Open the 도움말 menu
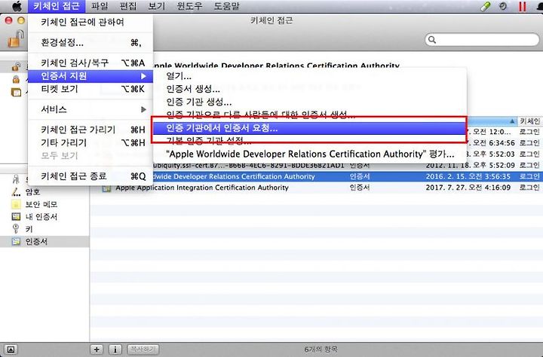 pyautogui.click(x=226, y=6)
